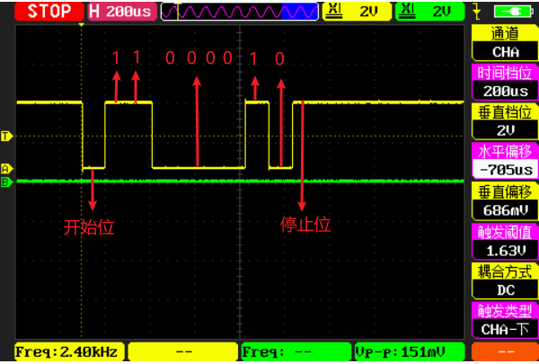
Task: Toggle the 触发类型 CHA-下 trigger edge type
Action: click(504, 320)
